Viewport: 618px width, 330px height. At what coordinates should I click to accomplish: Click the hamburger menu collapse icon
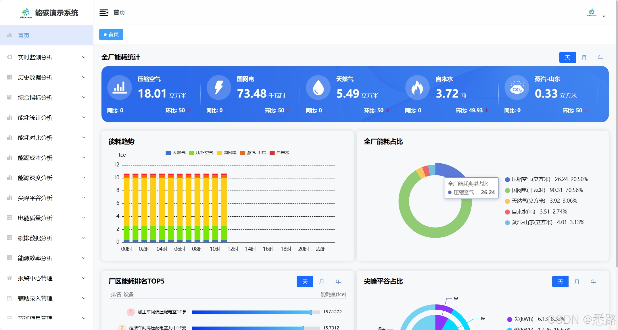click(x=104, y=13)
